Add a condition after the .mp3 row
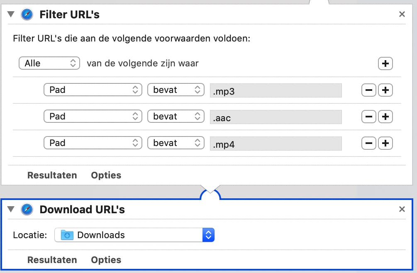The image size is (417, 273). pyautogui.click(x=385, y=90)
